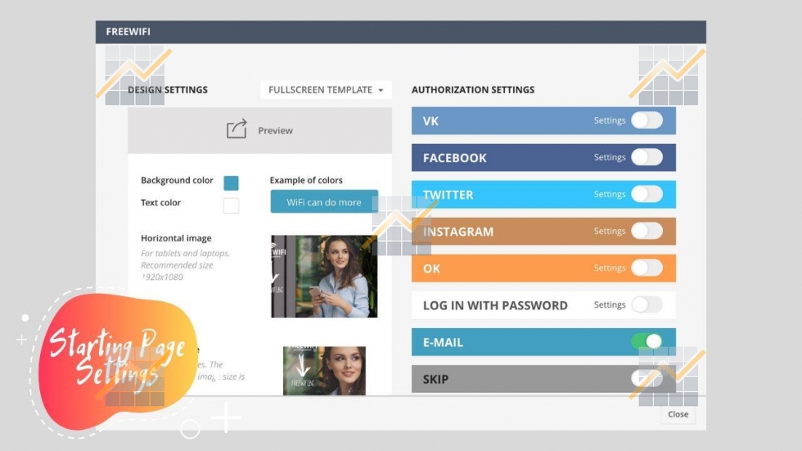This screenshot has width=802, height=451.
Task: Click the SKIP row label
Action: pyautogui.click(x=435, y=379)
